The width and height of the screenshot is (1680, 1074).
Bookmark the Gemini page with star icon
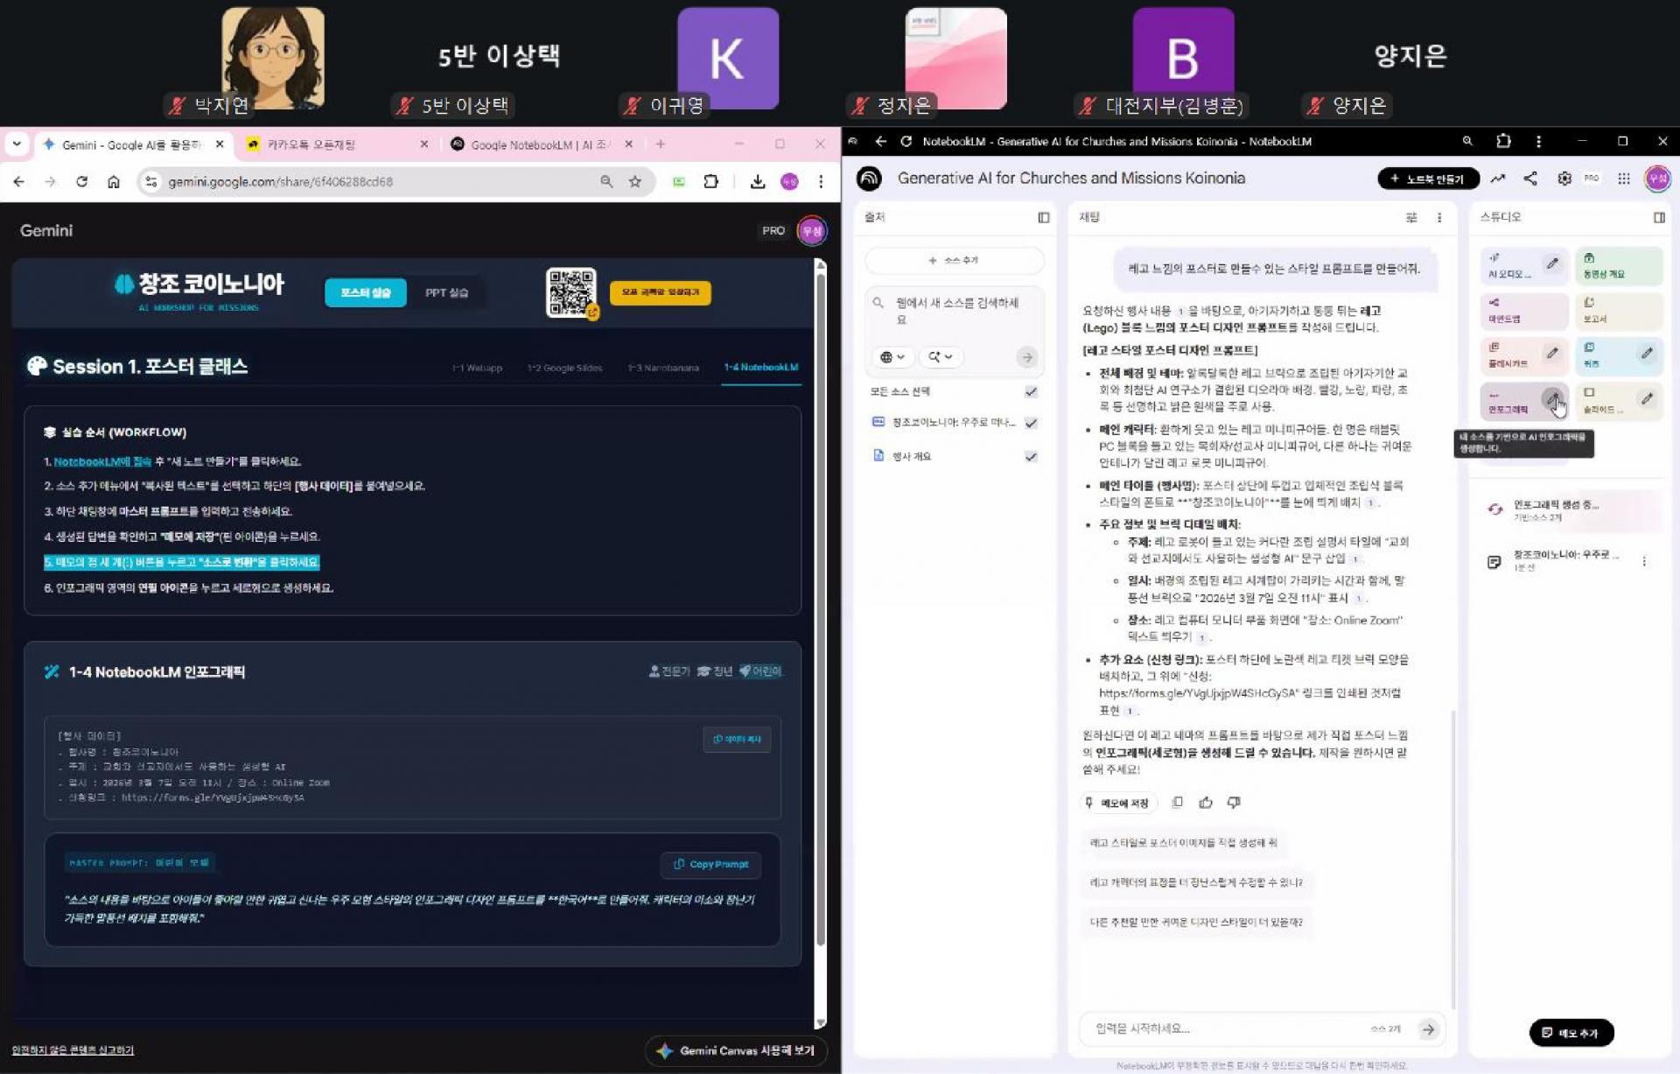click(635, 181)
